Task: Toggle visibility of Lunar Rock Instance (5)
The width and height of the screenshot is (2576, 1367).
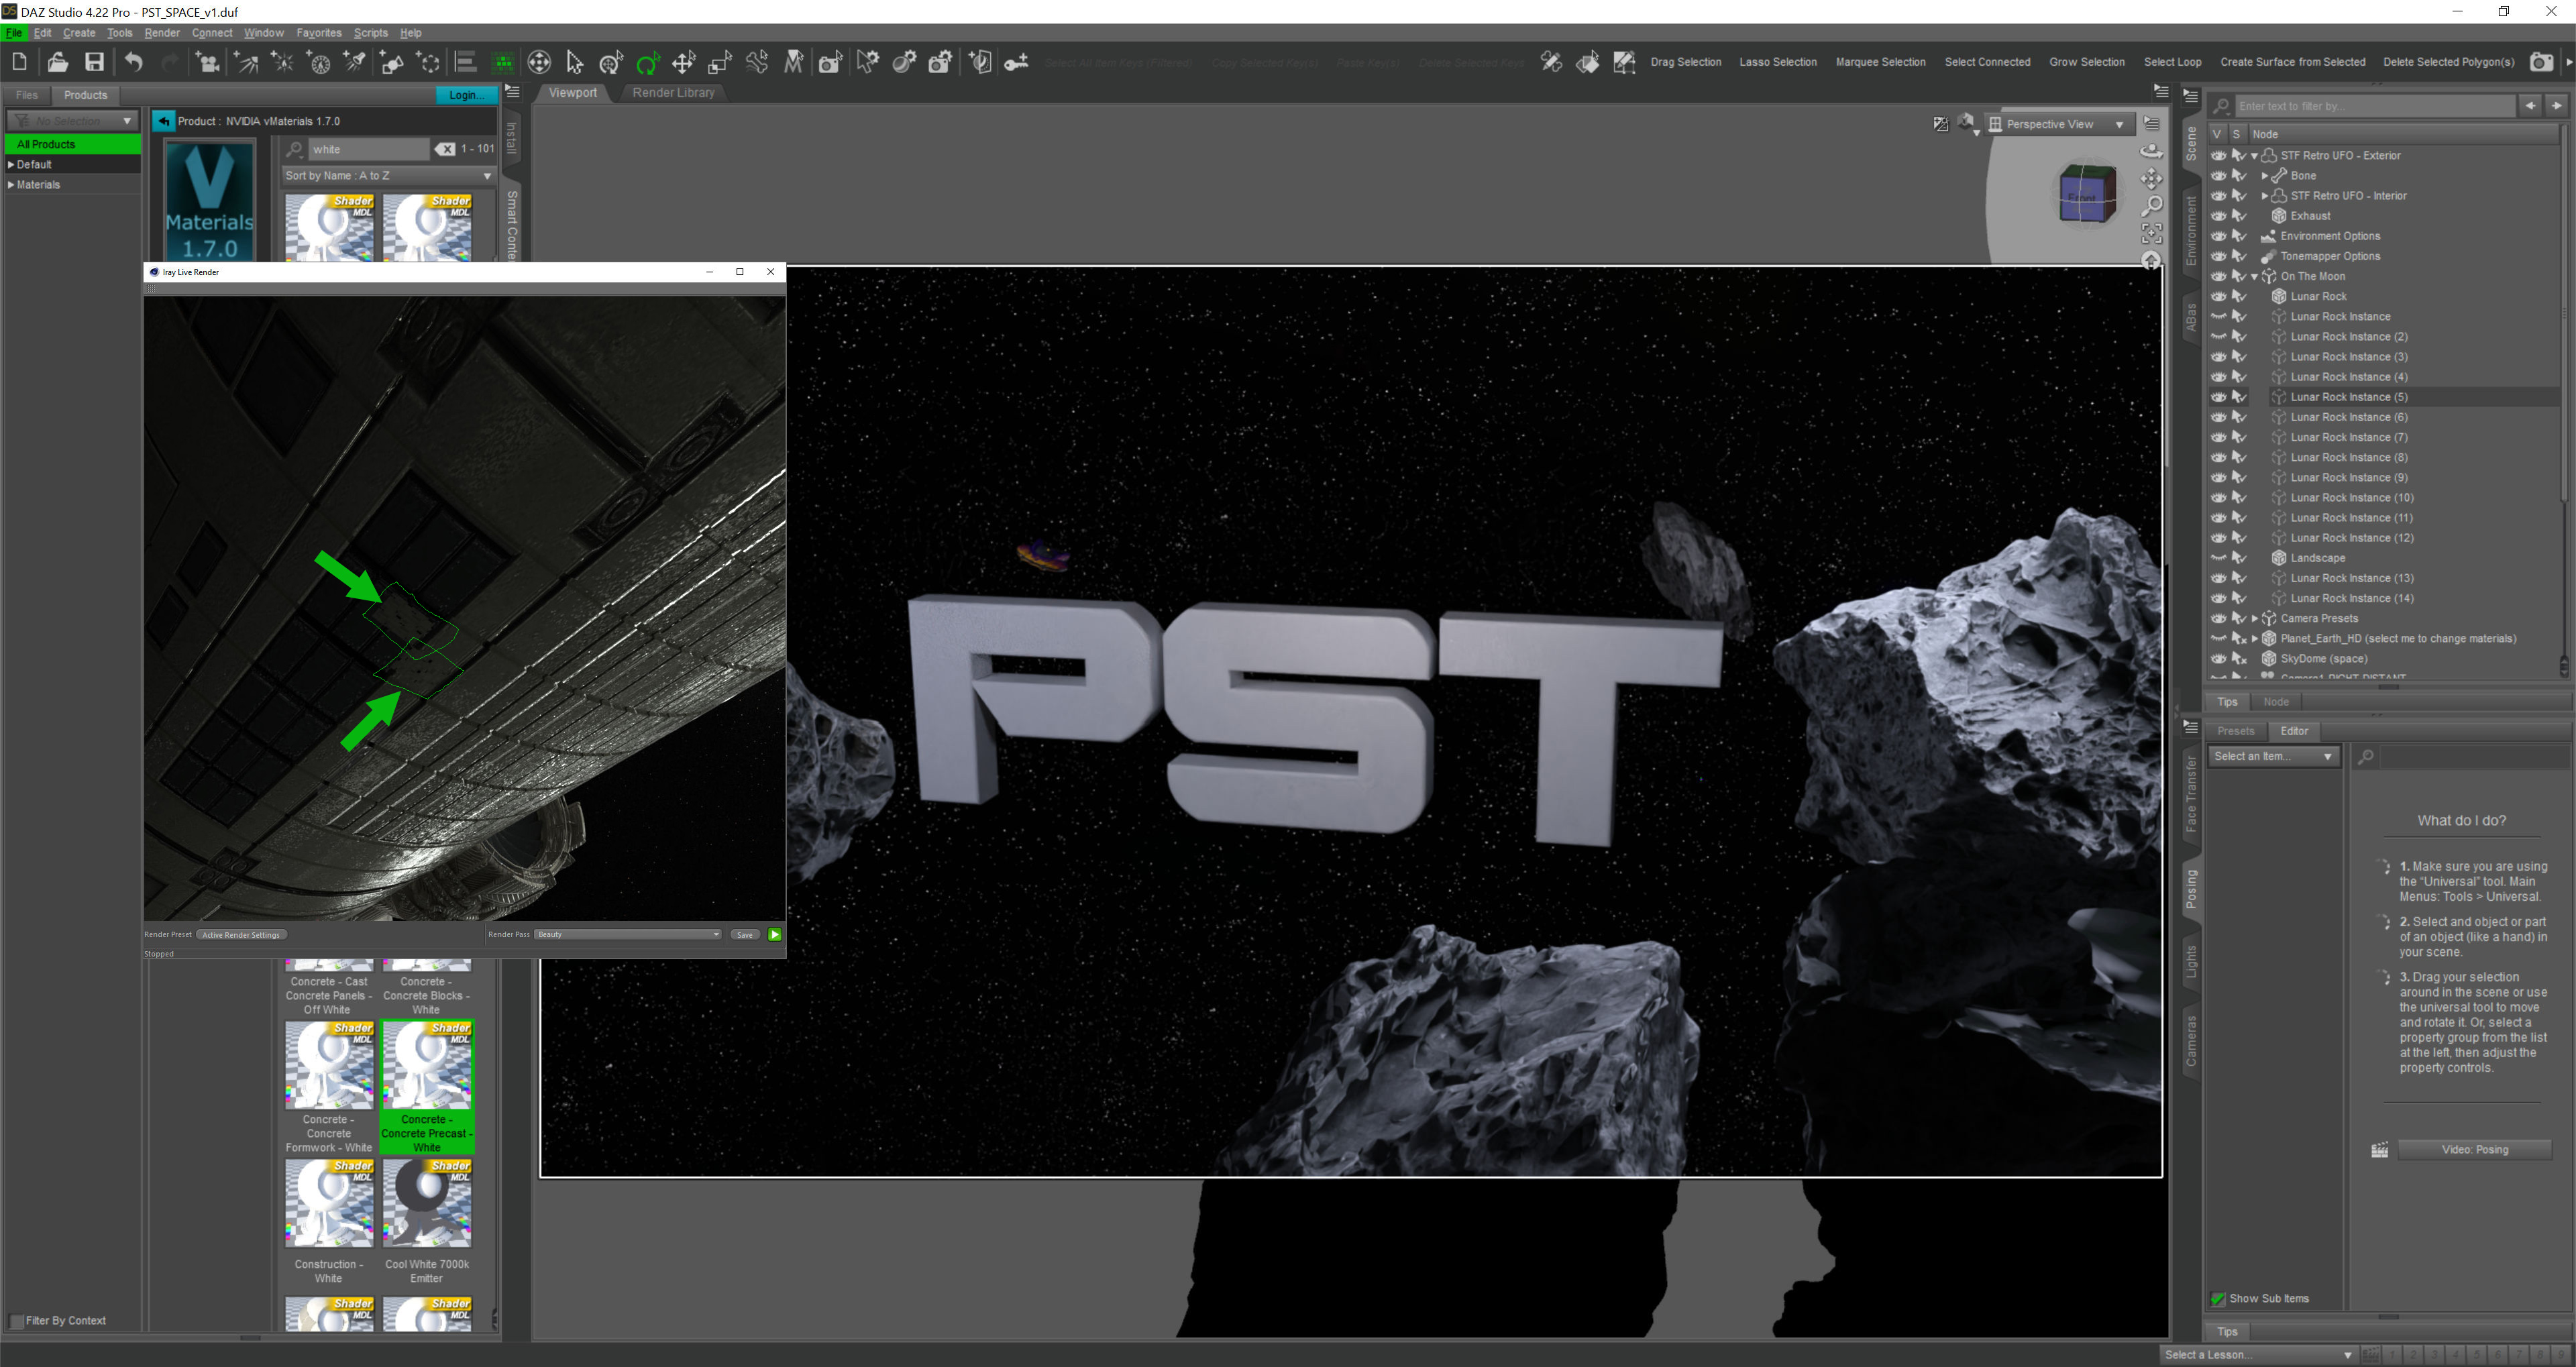Action: coord(2218,397)
